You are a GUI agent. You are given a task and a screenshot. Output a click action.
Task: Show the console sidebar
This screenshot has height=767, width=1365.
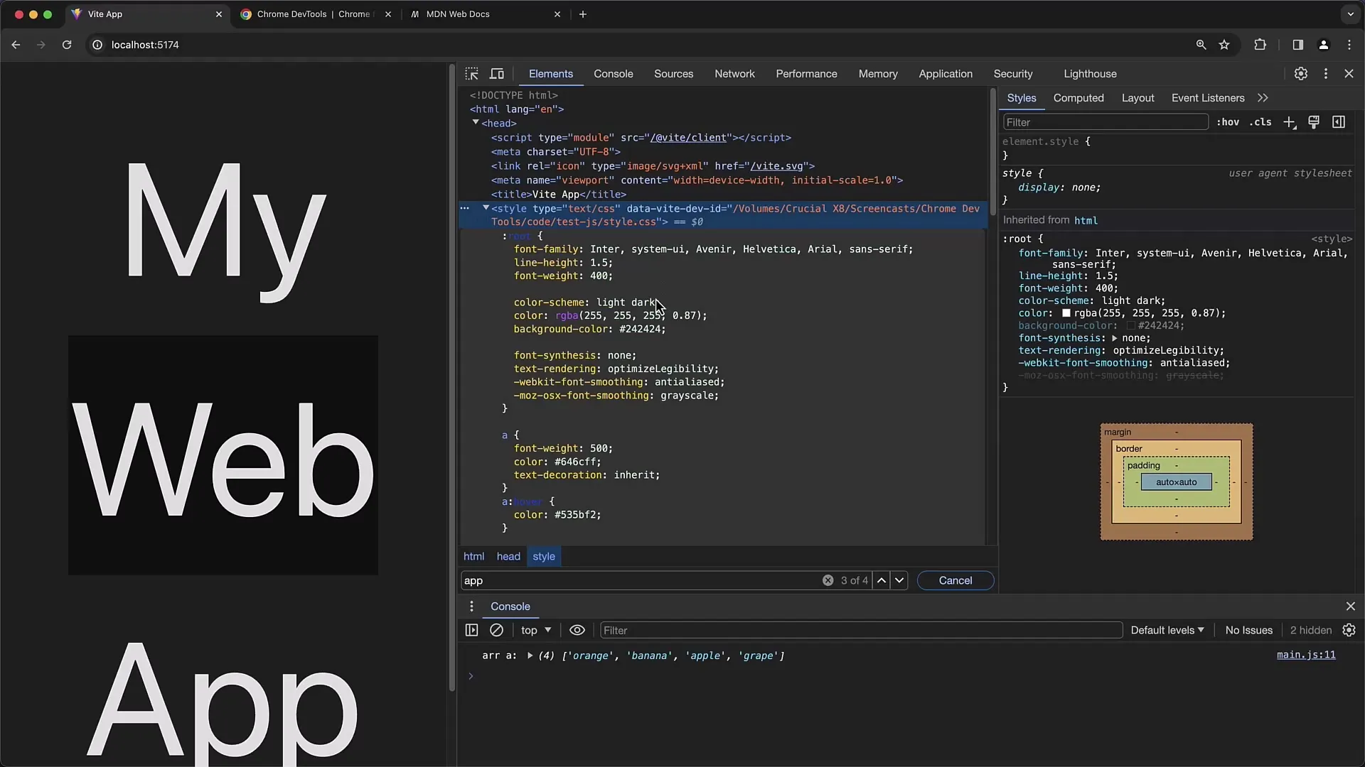point(471,630)
